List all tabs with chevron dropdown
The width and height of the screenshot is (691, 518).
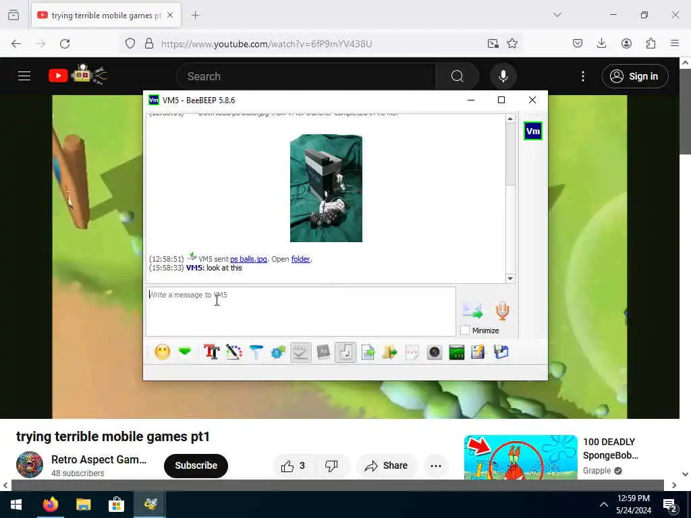[557, 15]
